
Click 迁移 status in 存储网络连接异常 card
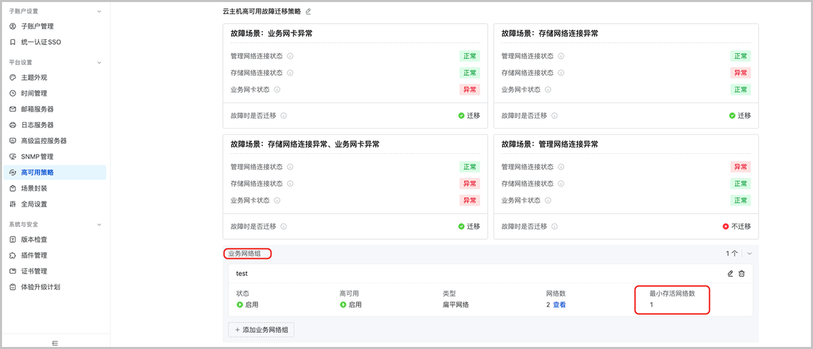(x=740, y=116)
